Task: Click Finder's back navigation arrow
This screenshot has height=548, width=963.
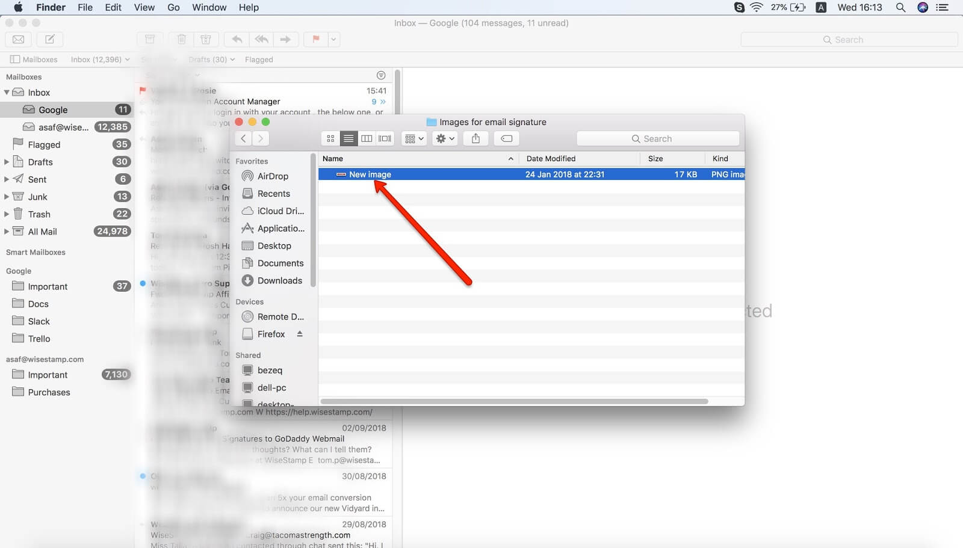Action: (243, 138)
